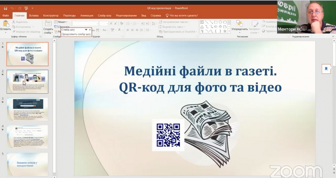The image size is (336, 178).
Task: Customize quick access toolbar arrow
Action: click(32, 8)
